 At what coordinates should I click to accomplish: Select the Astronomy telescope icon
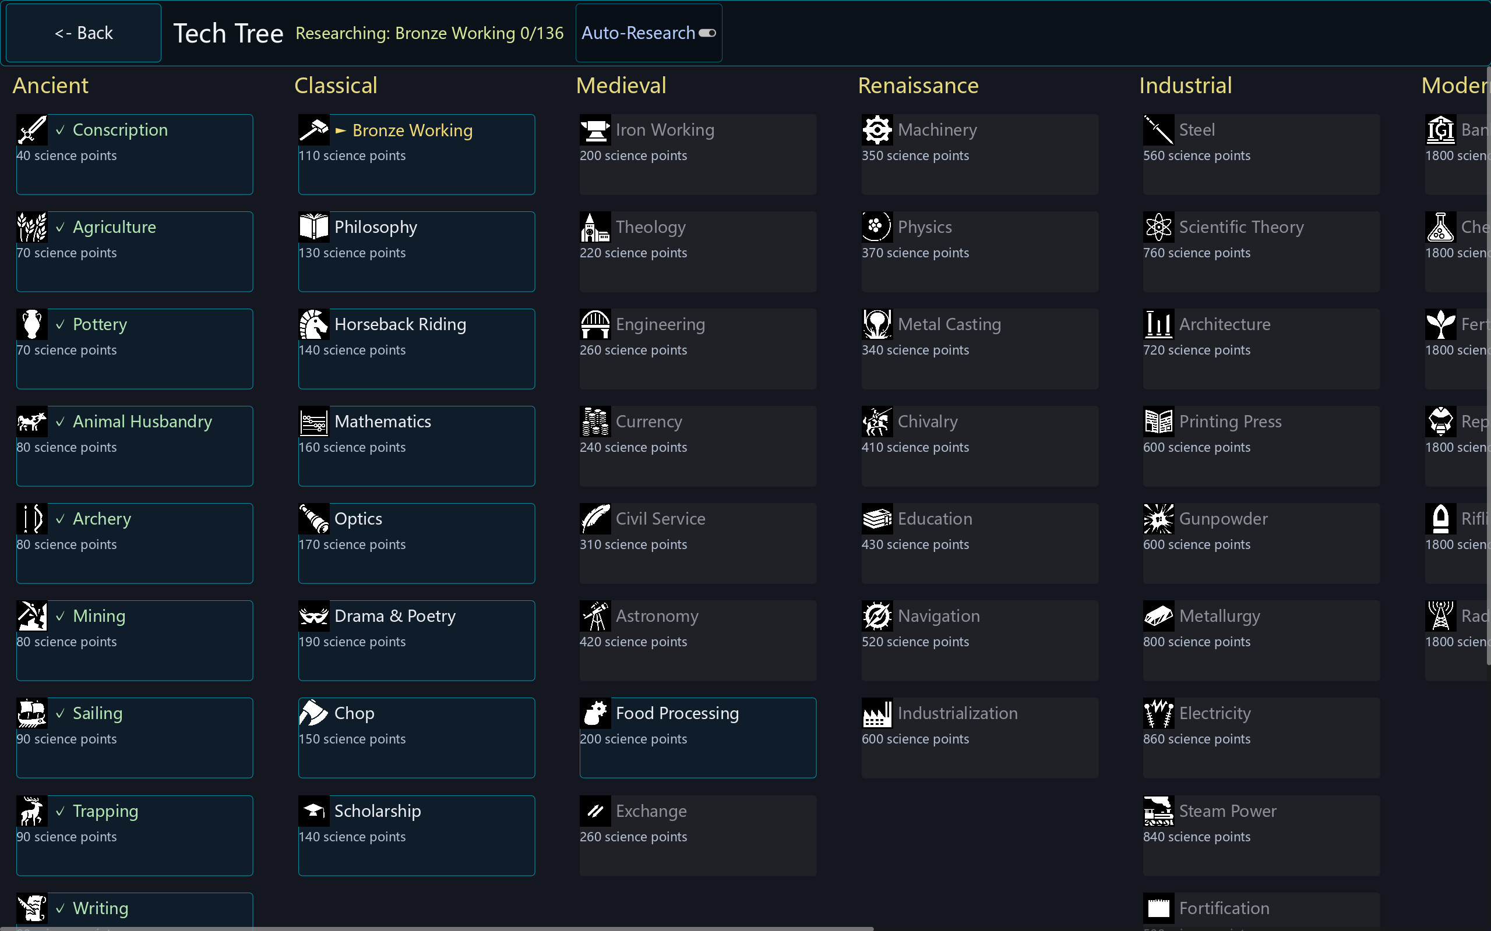click(x=595, y=617)
